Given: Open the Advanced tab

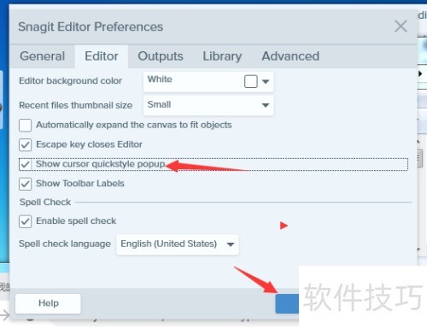Looking at the screenshot, I should click(290, 56).
